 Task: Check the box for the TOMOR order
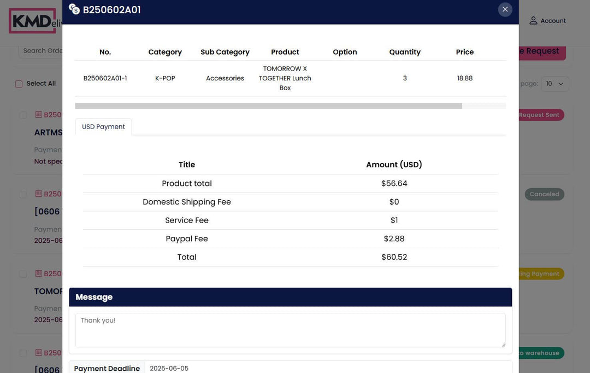point(23,274)
